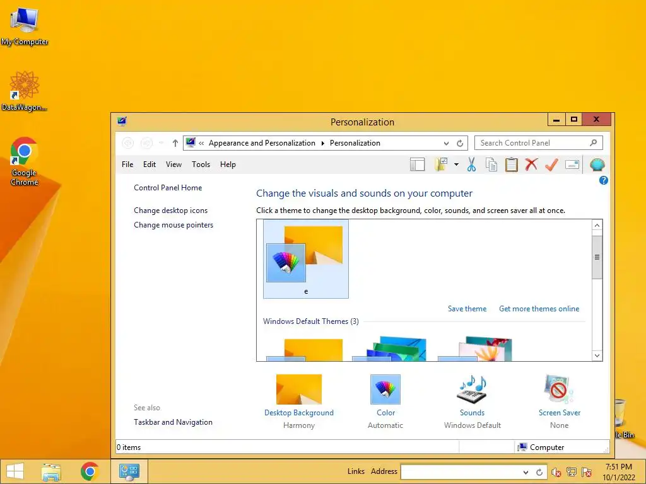This screenshot has height=484, width=646.
Task: Go up one level with Up arrow
Action: point(175,143)
